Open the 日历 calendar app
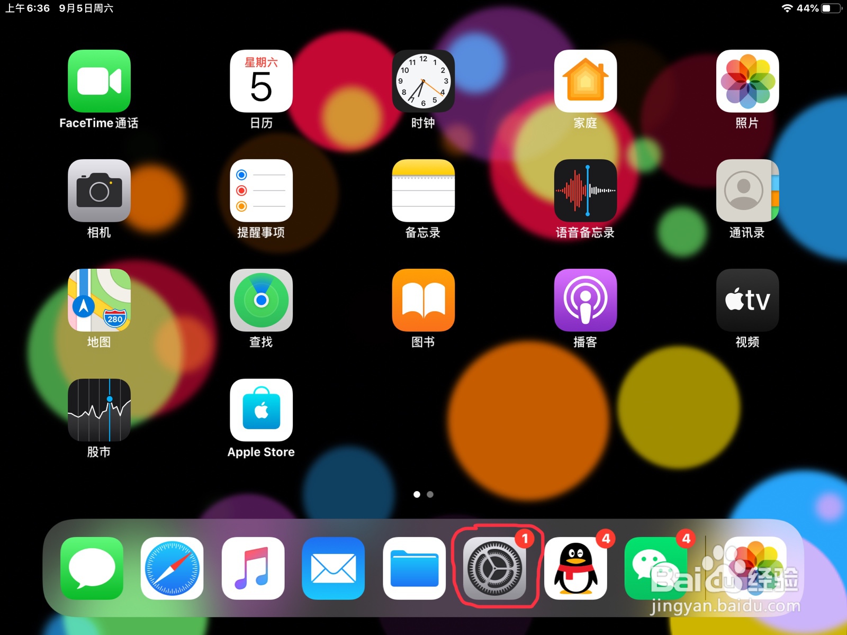 (x=261, y=81)
